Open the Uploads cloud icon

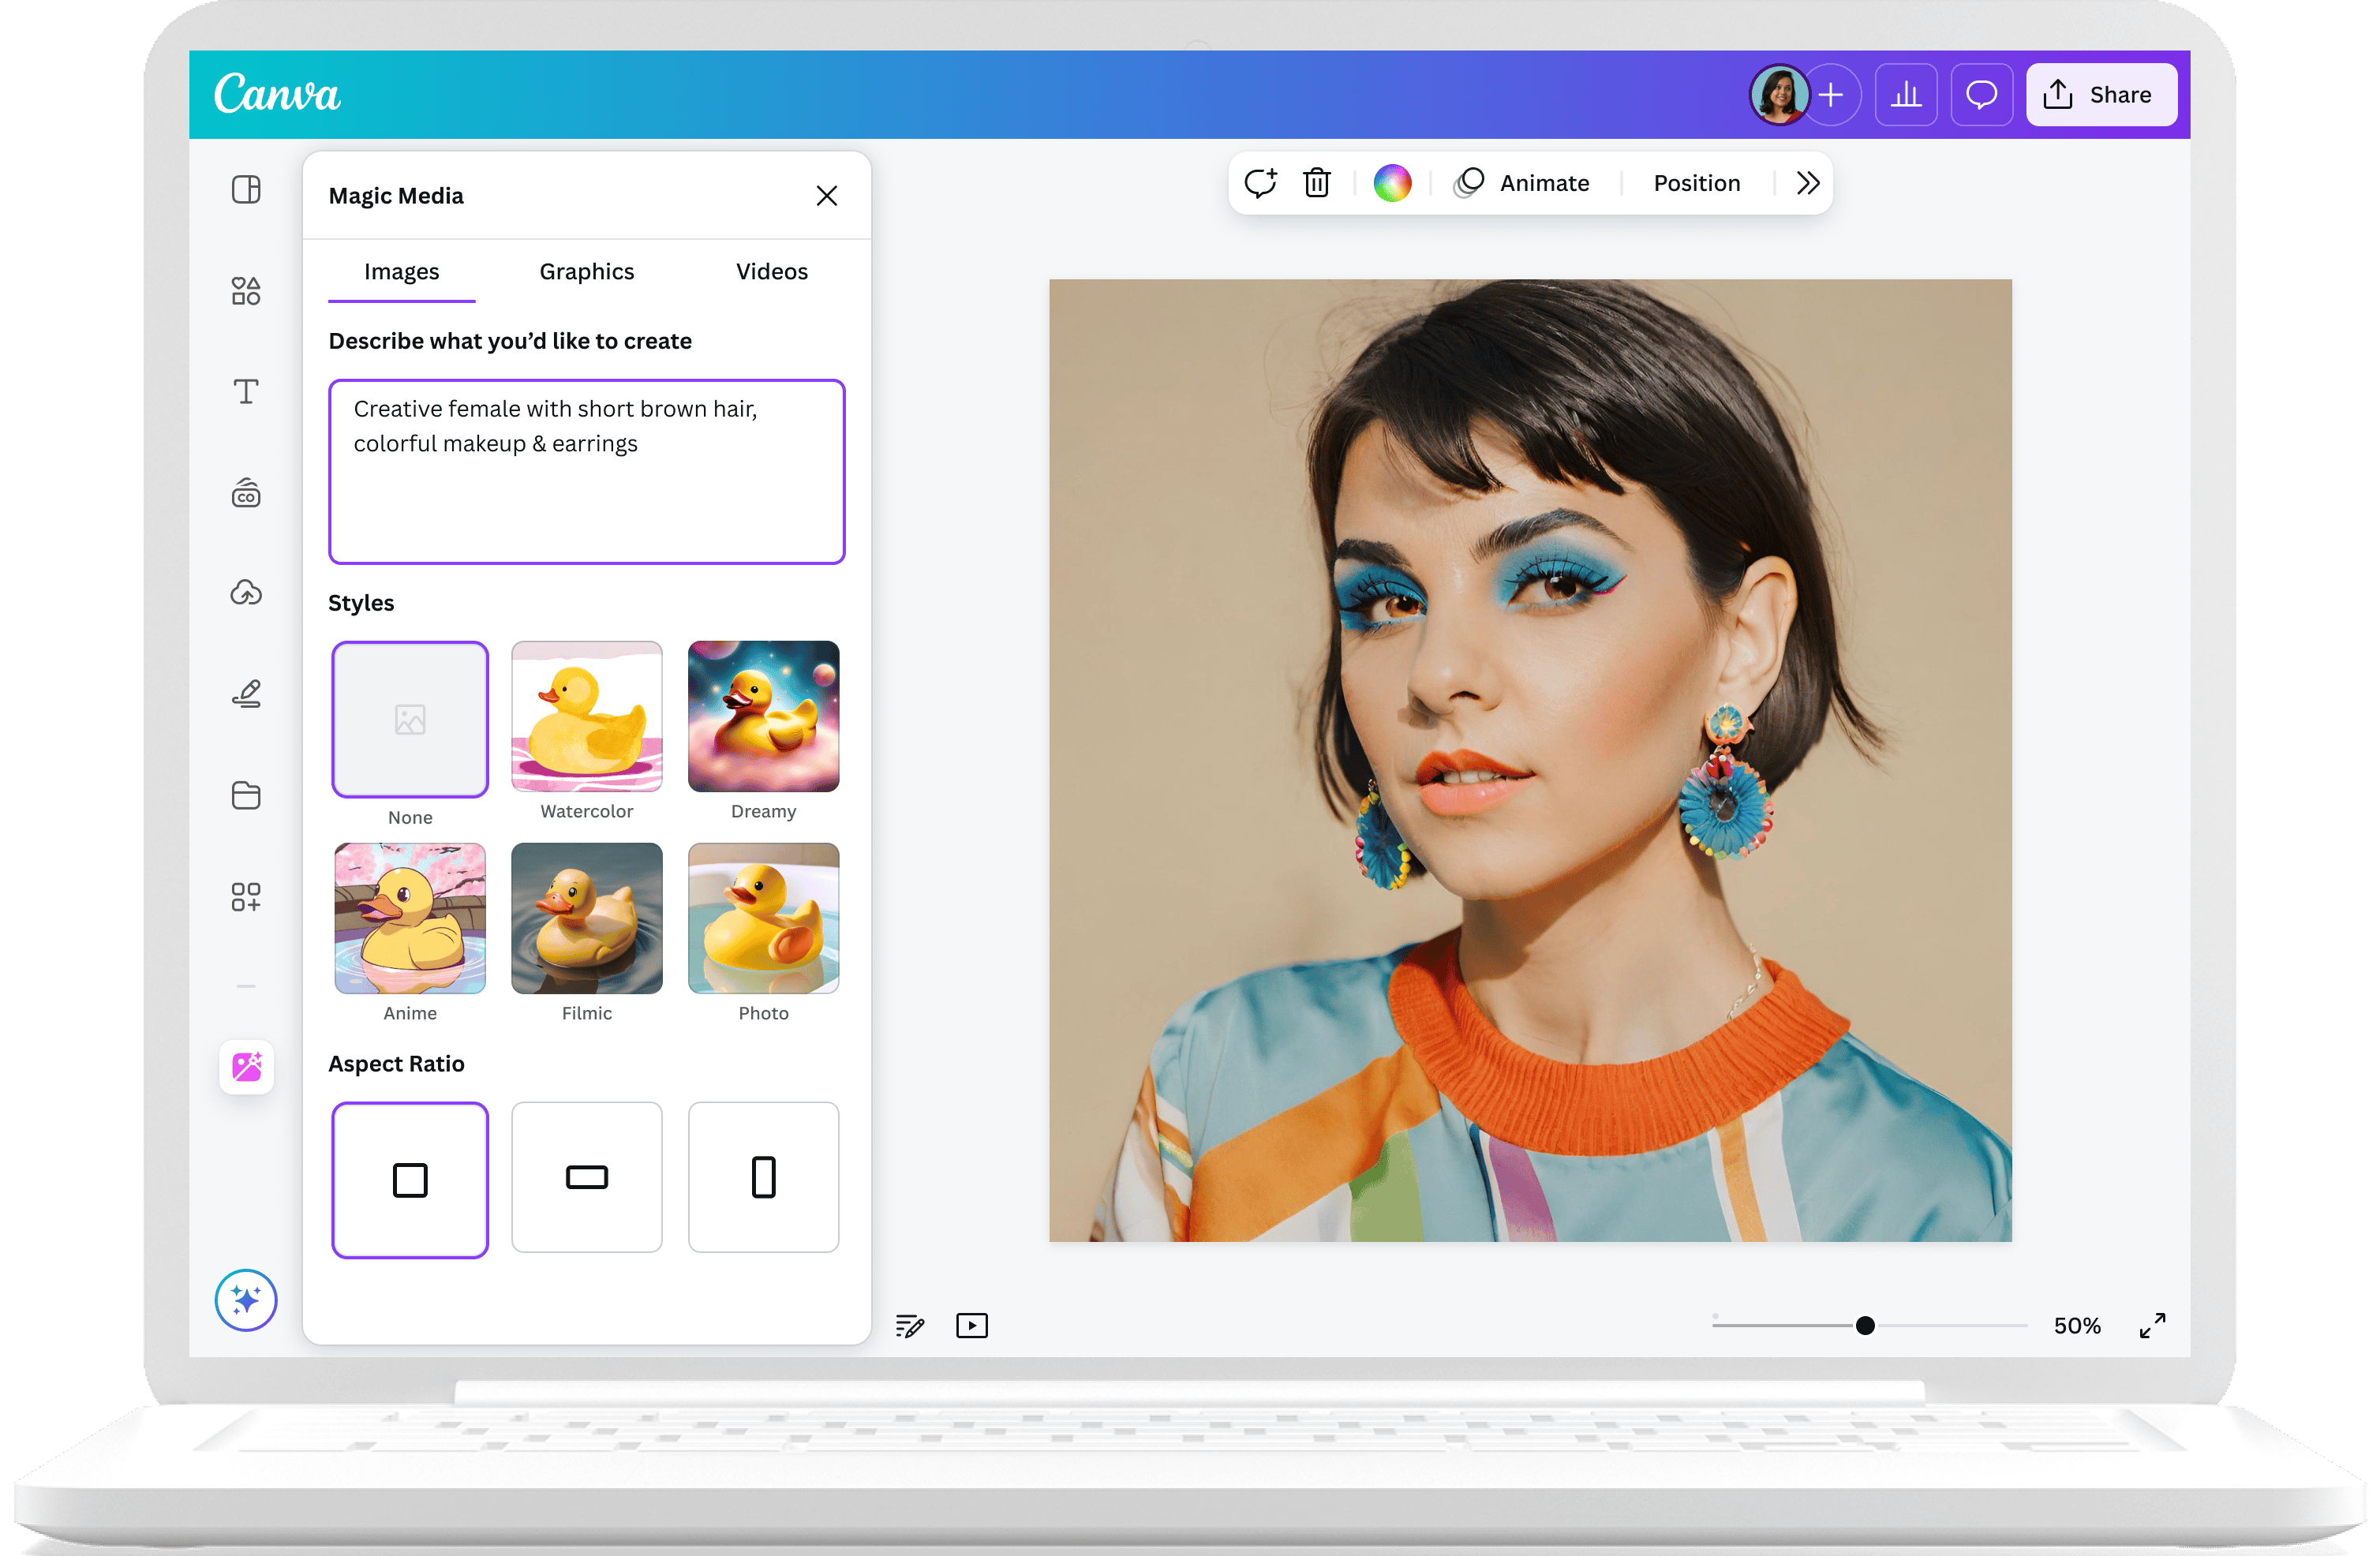246,593
